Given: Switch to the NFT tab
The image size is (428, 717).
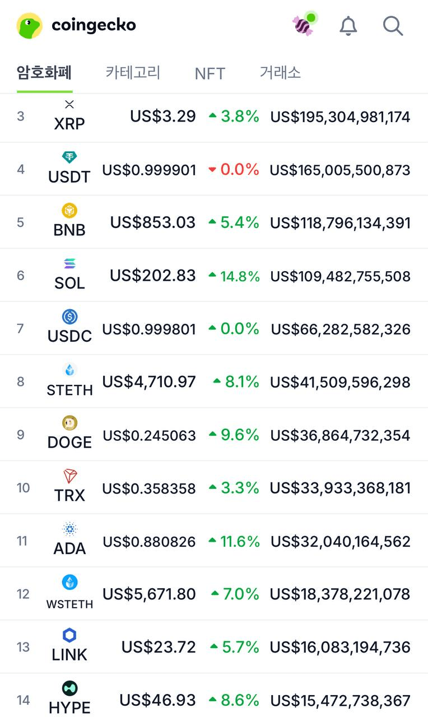Looking at the screenshot, I should 210,73.
